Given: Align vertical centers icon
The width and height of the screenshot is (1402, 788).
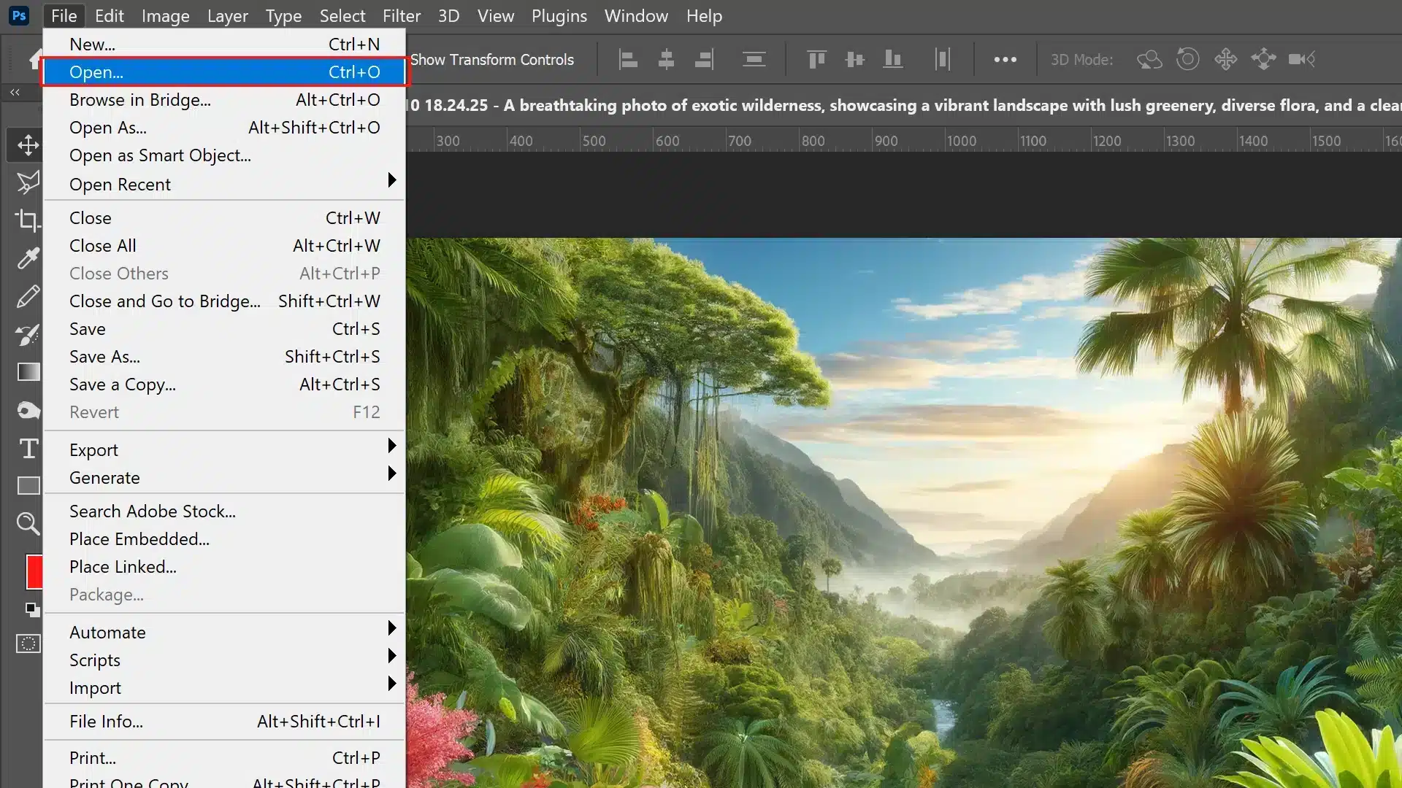Looking at the screenshot, I should click(854, 59).
